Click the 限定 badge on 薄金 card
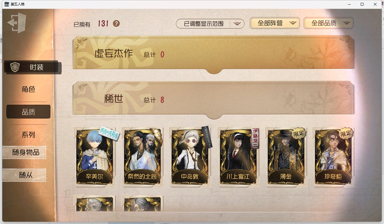 [298, 133]
